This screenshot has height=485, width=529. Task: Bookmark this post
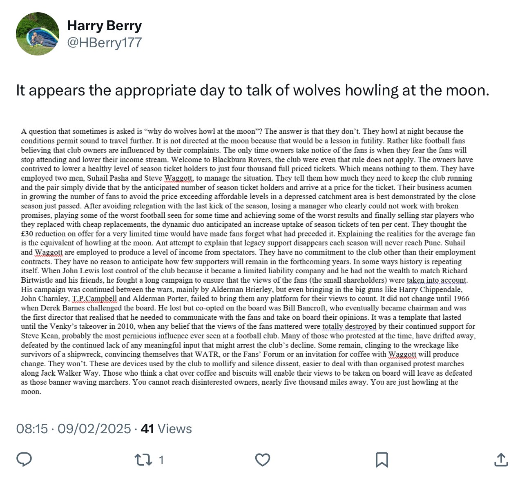tap(382, 460)
